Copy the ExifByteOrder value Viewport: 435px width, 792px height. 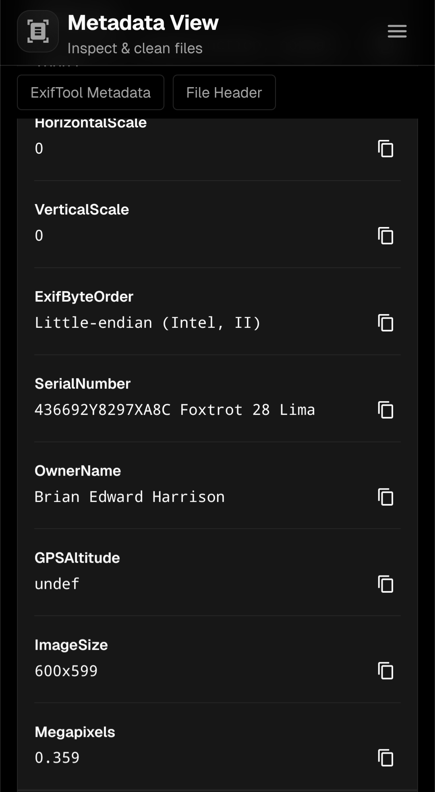pyautogui.click(x=385, y=323)
